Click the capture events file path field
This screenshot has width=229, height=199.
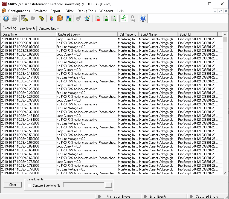click(84, 185)
